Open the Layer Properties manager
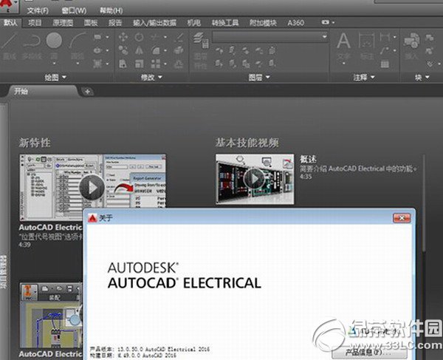Viewport: 443px width, 360px height. click(x=201, y=50)
